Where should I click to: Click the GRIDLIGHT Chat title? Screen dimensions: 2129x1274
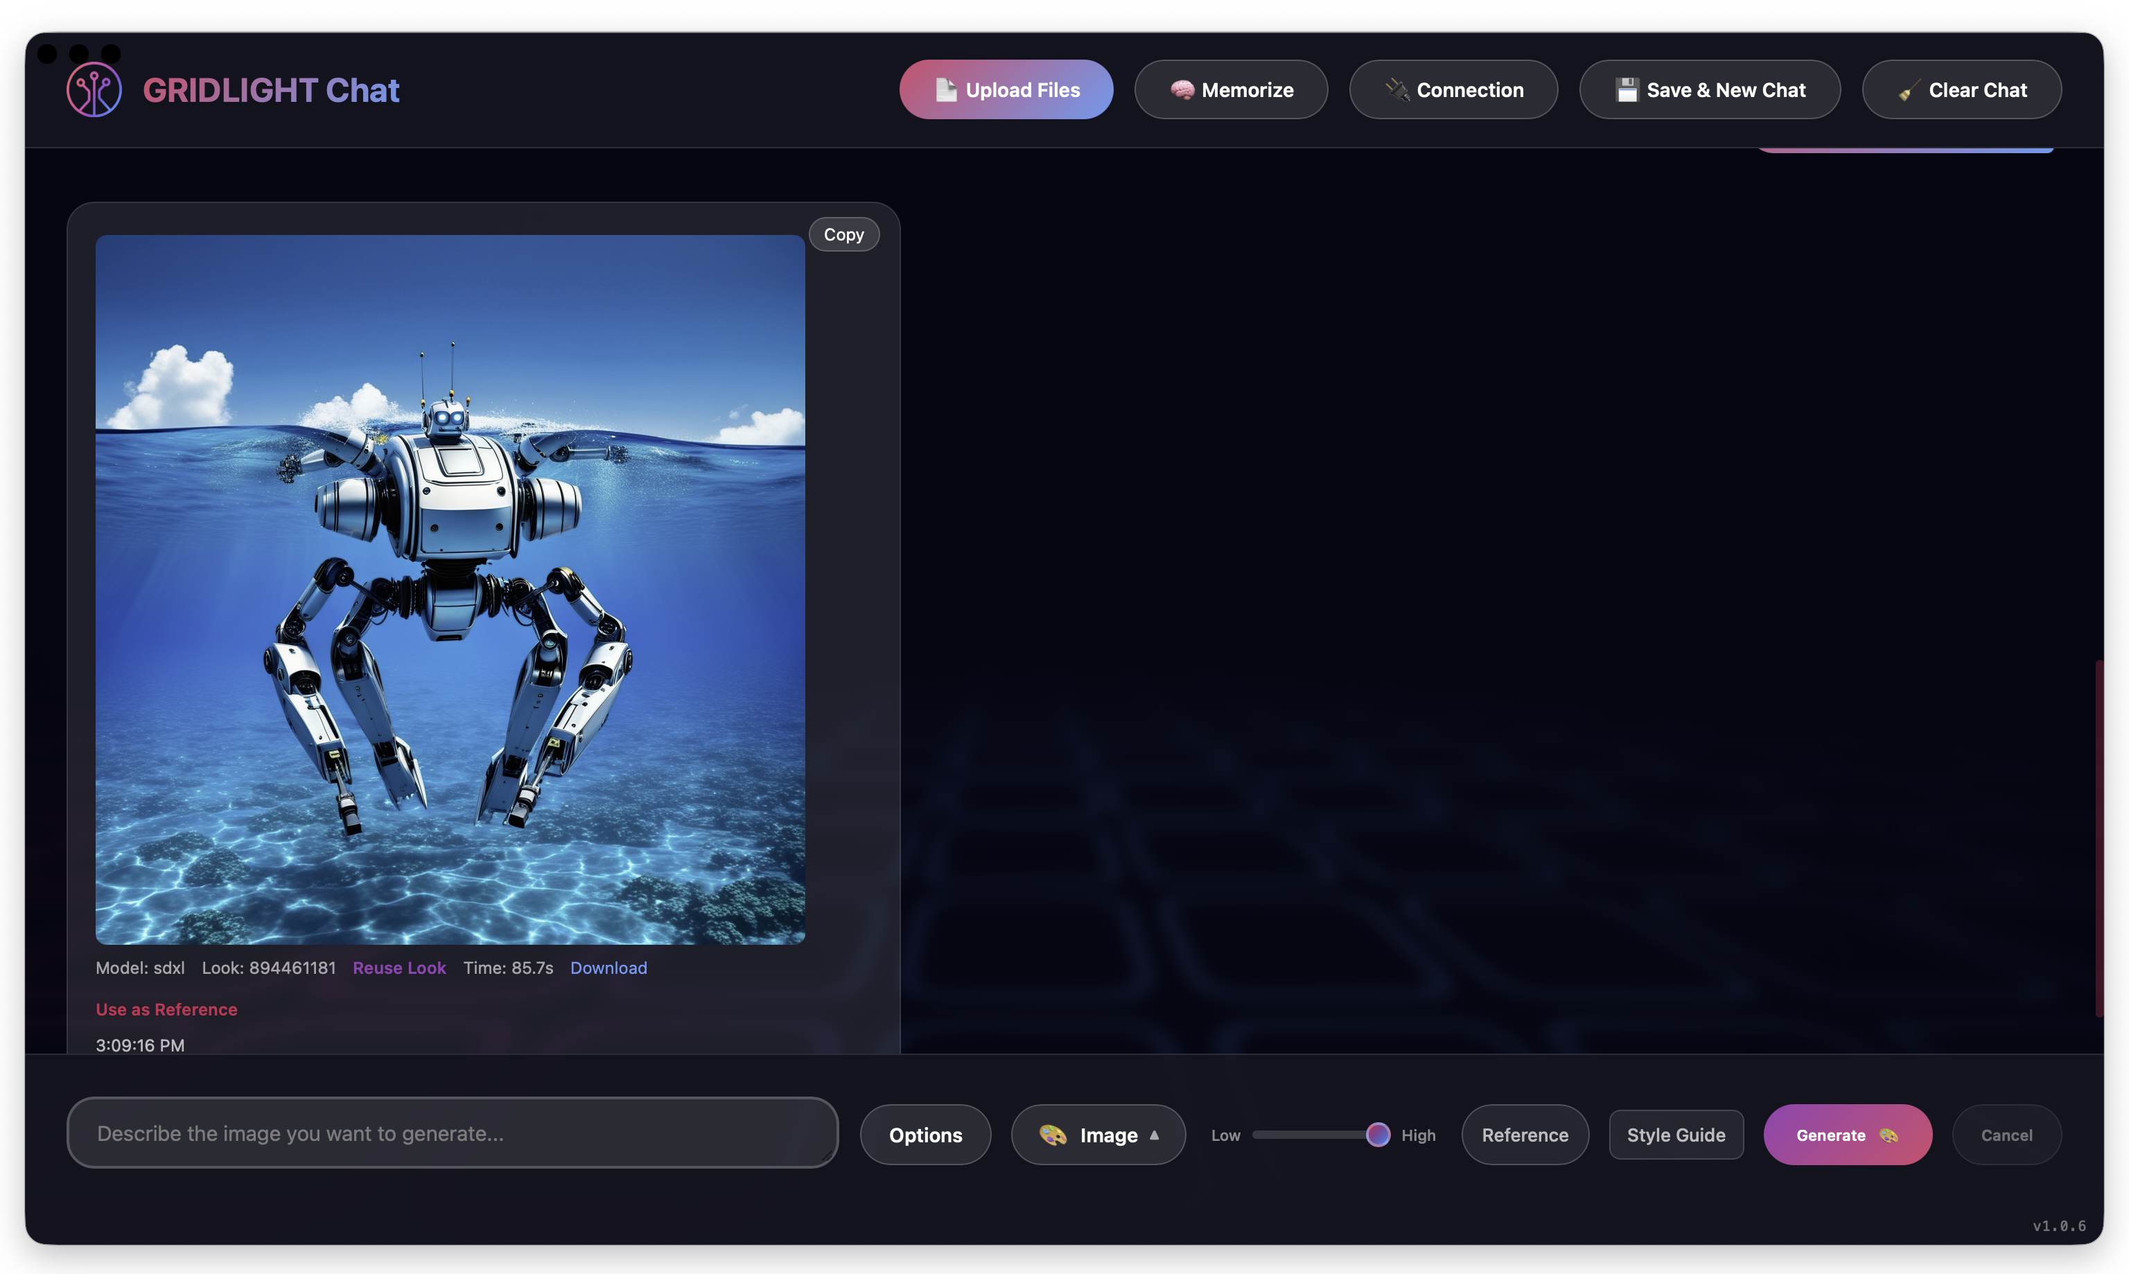271,90
